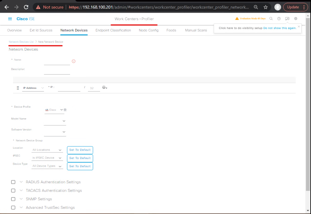Expand SNMP Settings section
The width and height of the screenshot is (311, 214).
(x=21, y=199)
